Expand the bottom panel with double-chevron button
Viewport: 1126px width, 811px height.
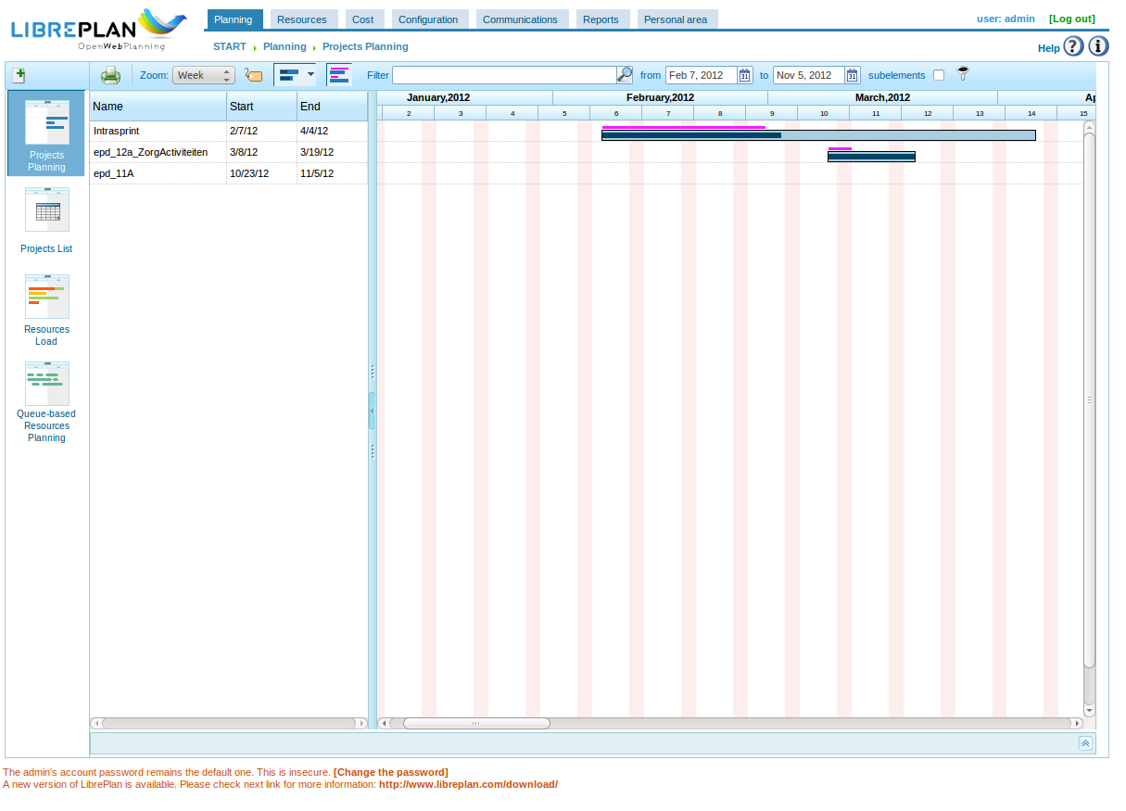tap(1085, 743)
